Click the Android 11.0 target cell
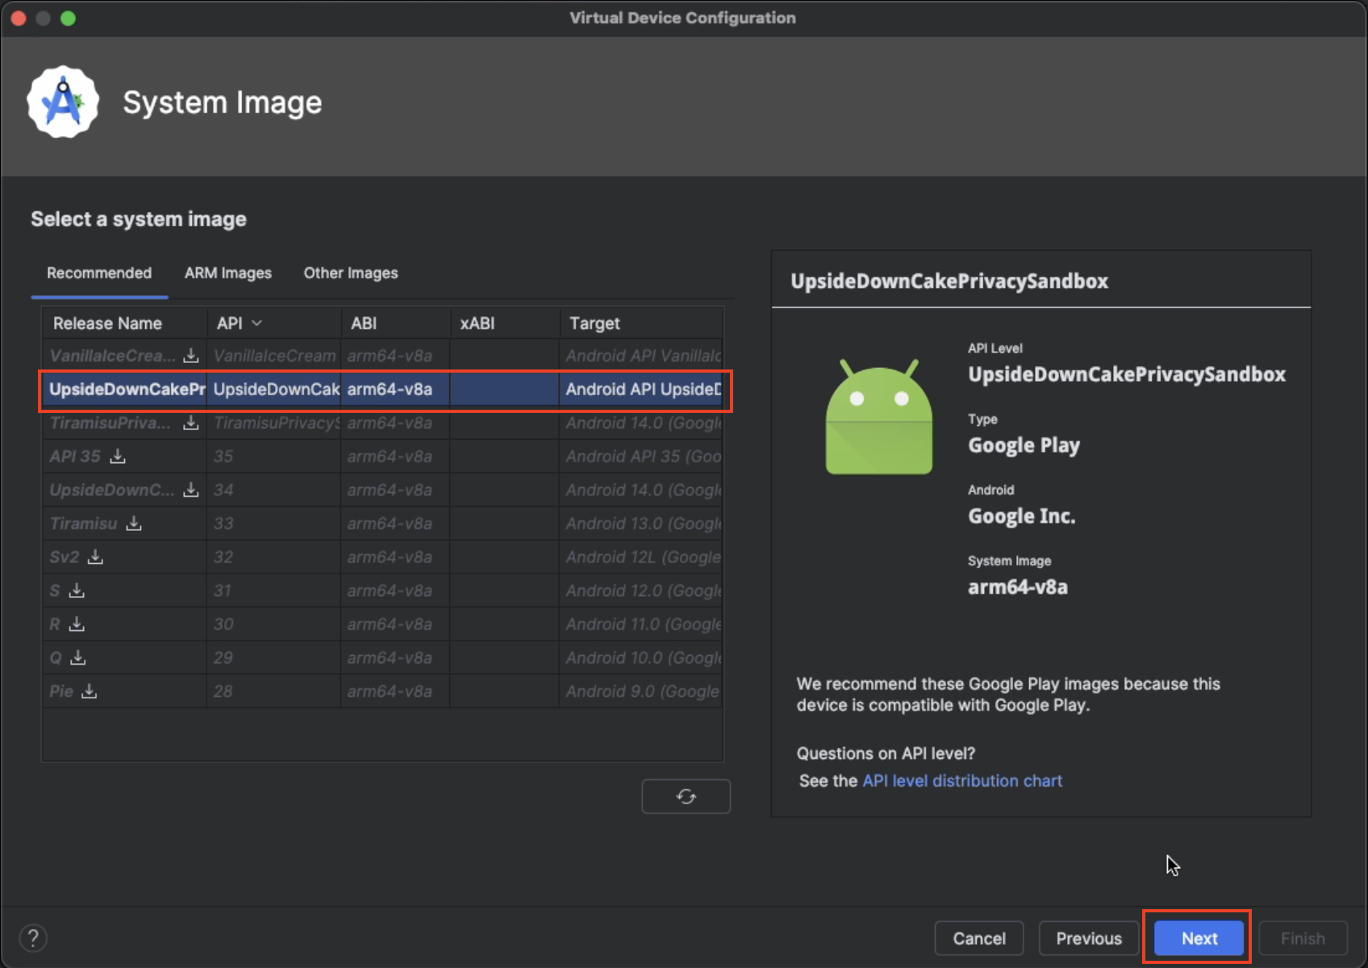Viewport: 1368px width, 968px height. click(641, 624)
